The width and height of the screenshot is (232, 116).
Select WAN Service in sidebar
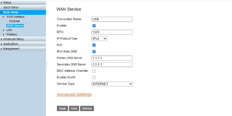(x=15, y=26)
